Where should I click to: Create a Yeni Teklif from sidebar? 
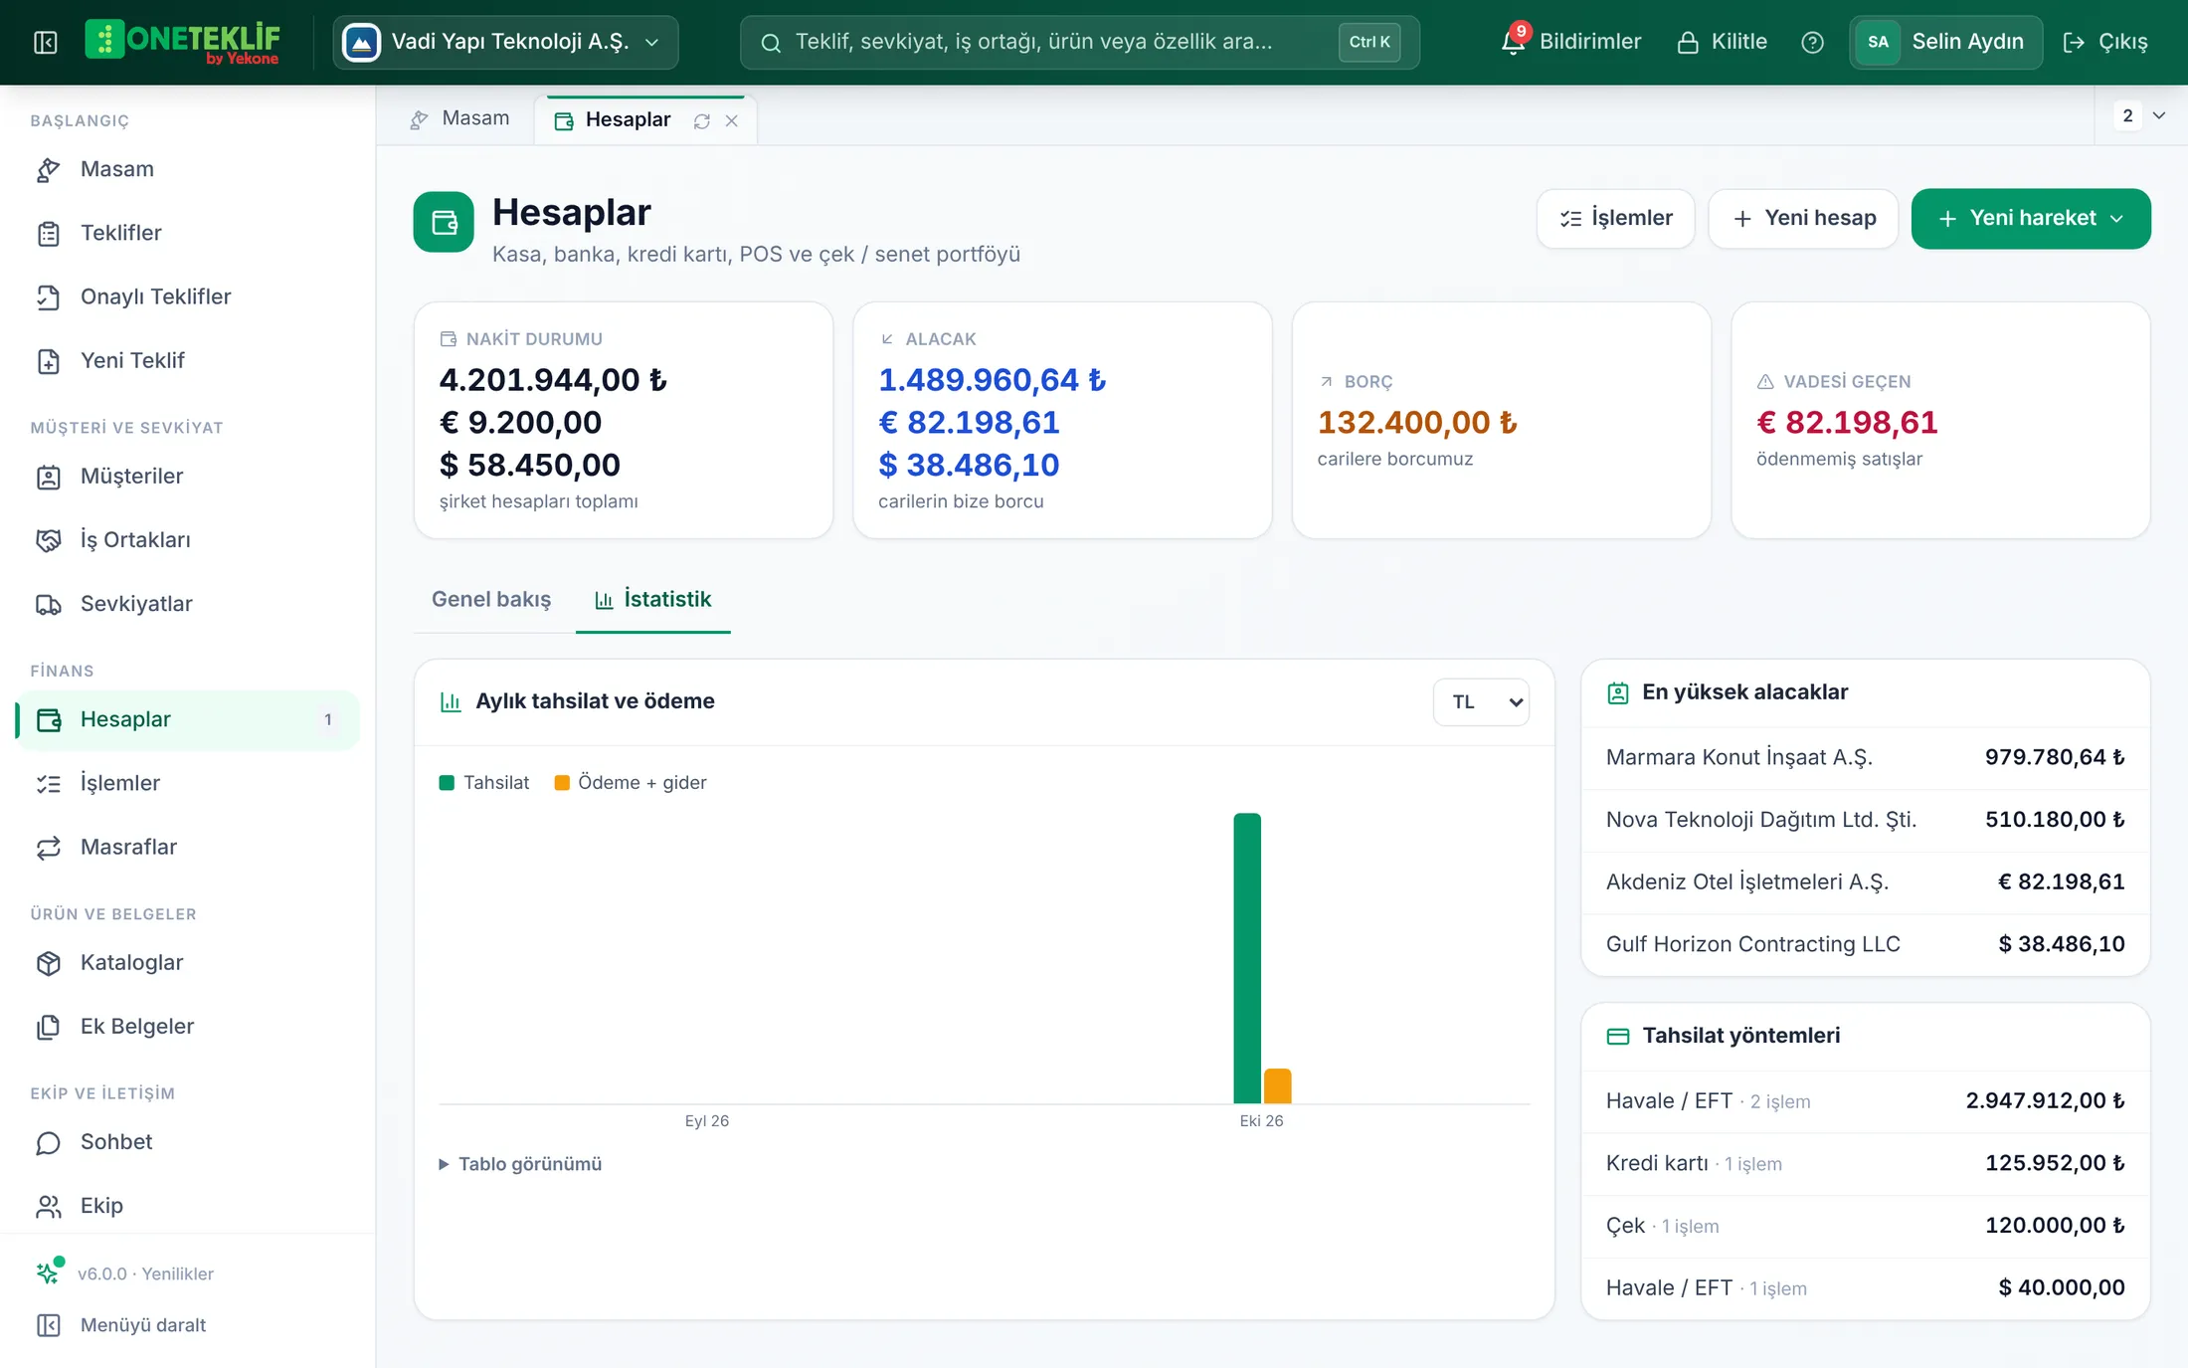click(188, 360)
